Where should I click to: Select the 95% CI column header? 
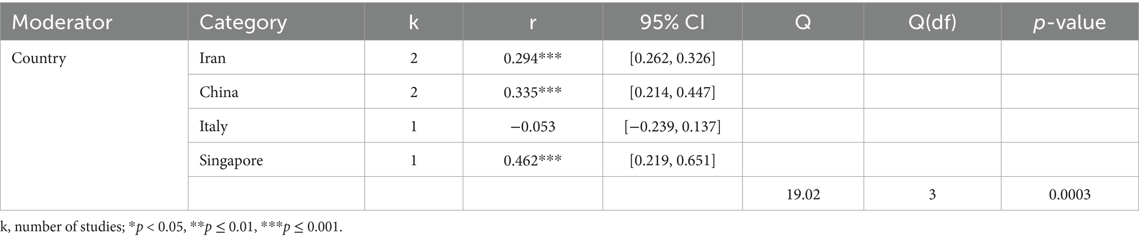[672, 23]
